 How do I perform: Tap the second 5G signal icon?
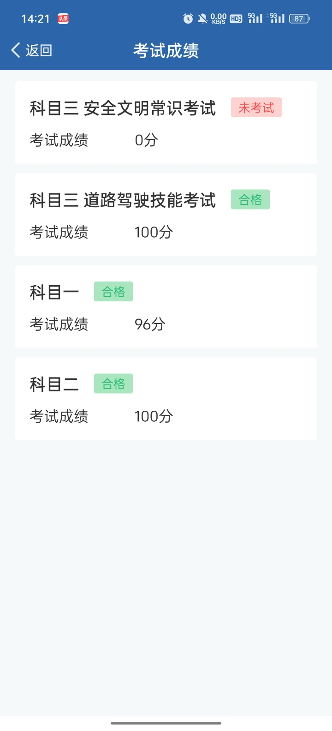tap(277, 18)
